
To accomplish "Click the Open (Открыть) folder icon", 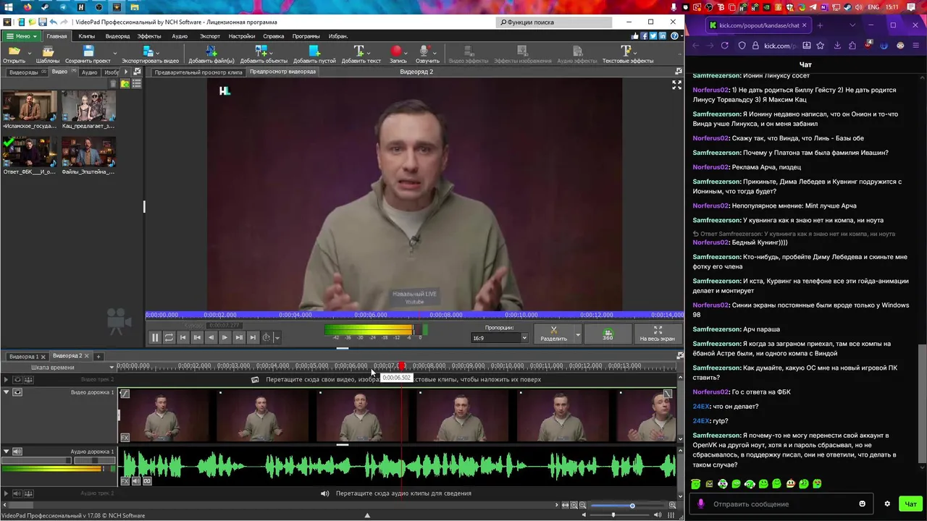I will click(13, 51).
